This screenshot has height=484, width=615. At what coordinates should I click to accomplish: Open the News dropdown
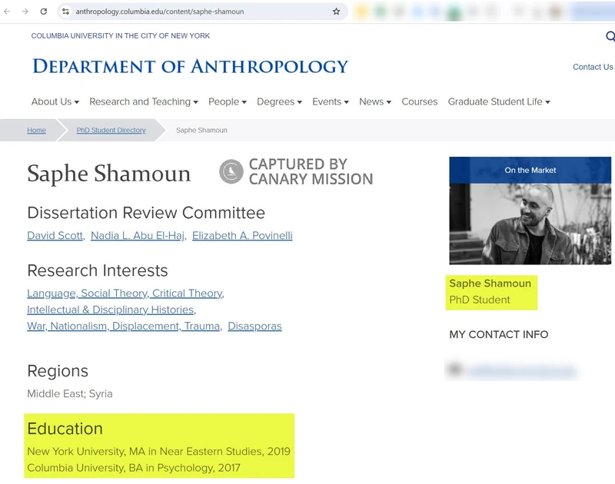click(x=372, y=101)
